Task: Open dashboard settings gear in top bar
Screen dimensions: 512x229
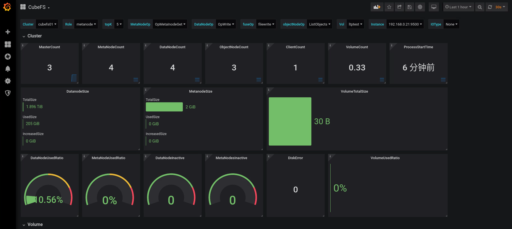Action: 420,7
